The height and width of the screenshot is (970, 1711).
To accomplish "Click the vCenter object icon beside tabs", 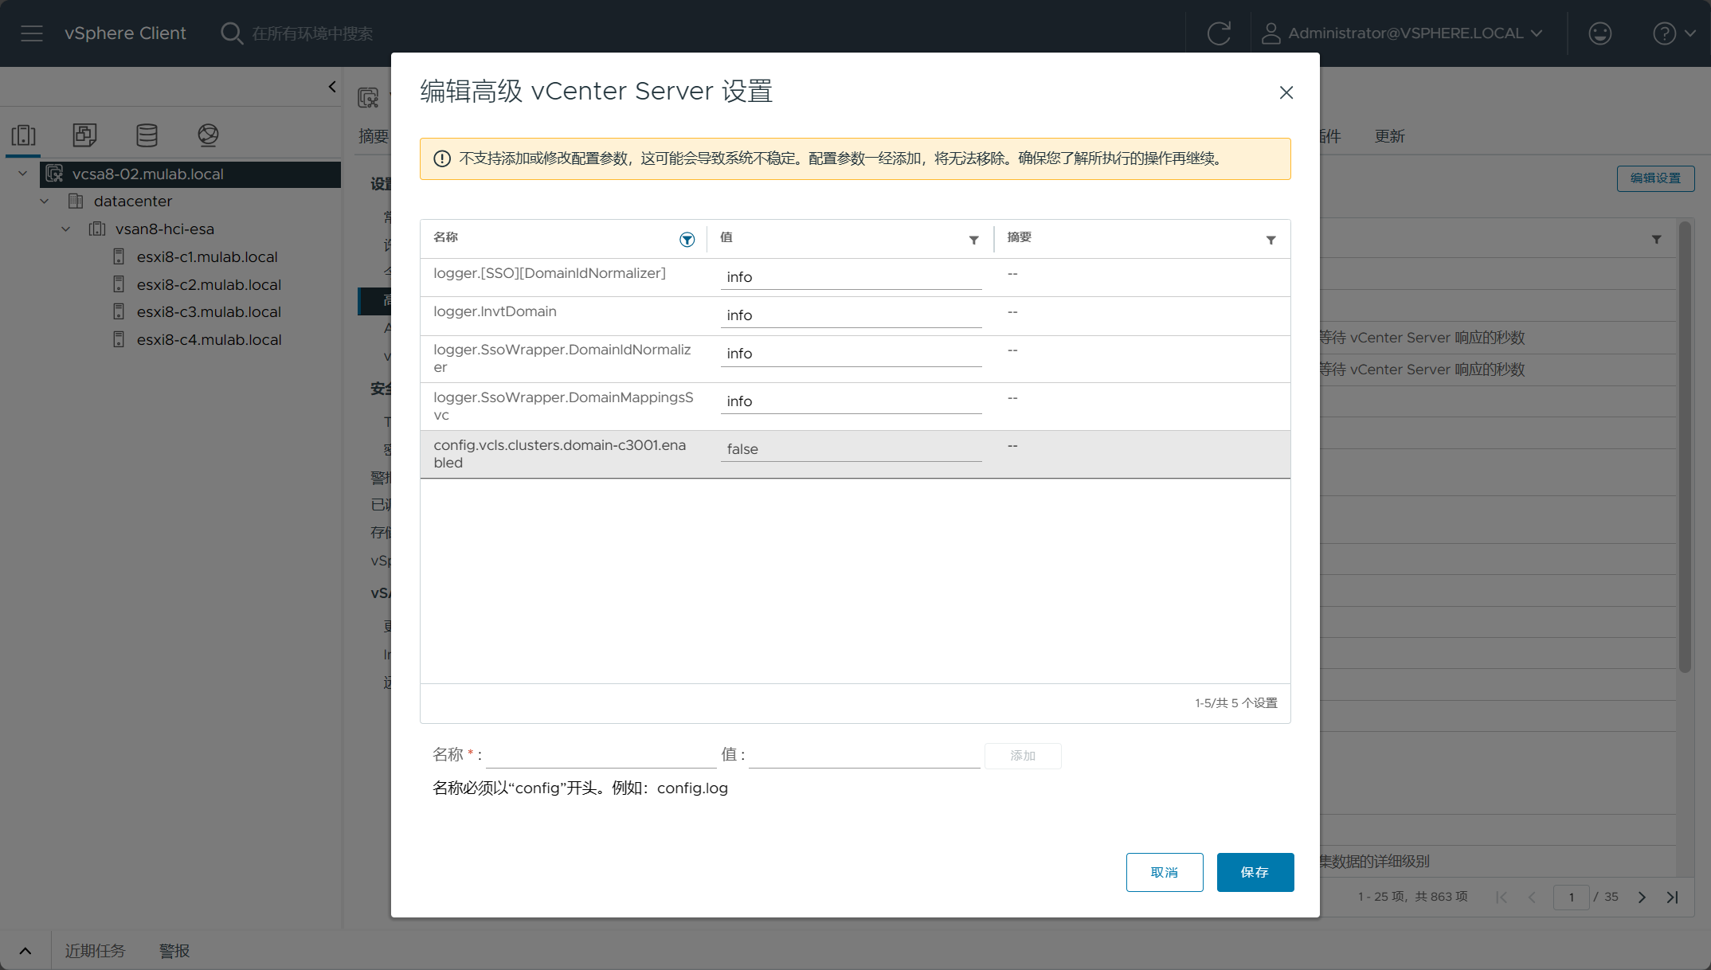I will 368,98.
